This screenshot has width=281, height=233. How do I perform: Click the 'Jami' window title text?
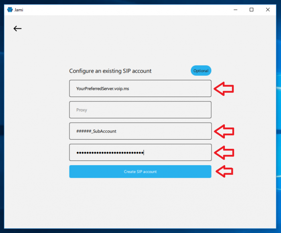(19, 10)
